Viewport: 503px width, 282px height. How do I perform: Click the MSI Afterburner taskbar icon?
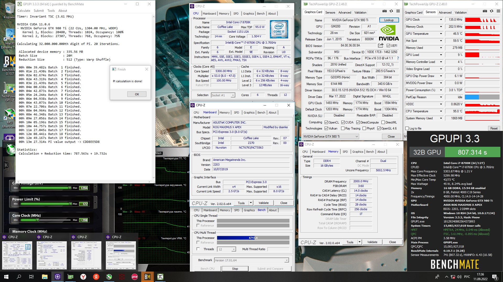[x=109, y=277]
